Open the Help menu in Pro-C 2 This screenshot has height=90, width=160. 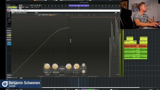[x=94, y=15]
